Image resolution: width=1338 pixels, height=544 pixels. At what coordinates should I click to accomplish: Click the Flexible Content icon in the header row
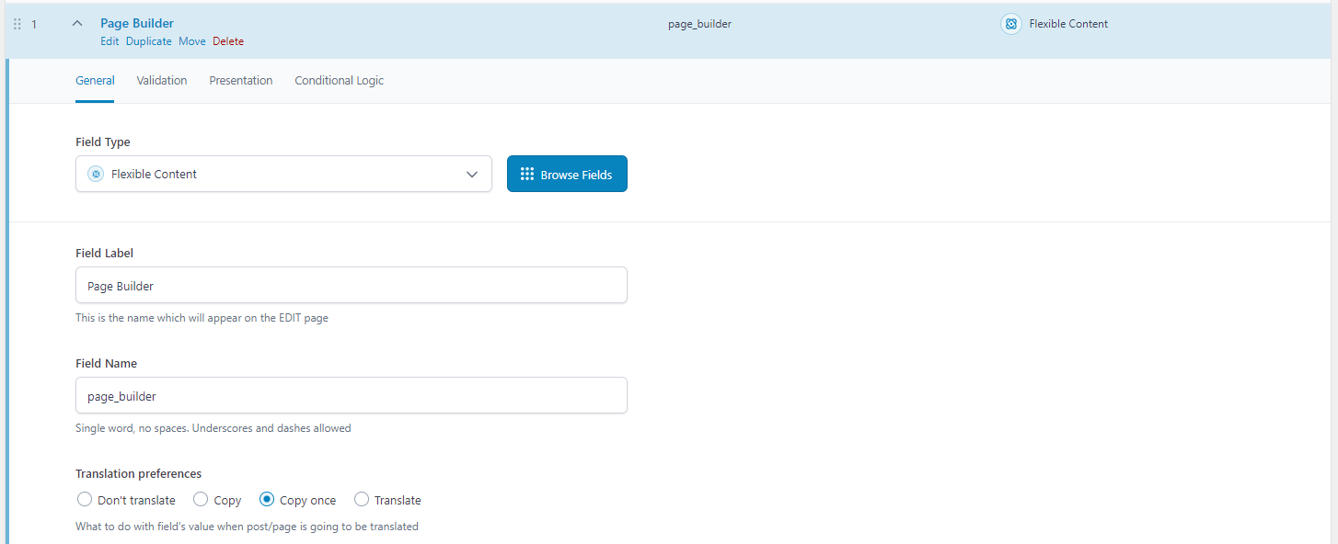click(x=1011, y=24)
